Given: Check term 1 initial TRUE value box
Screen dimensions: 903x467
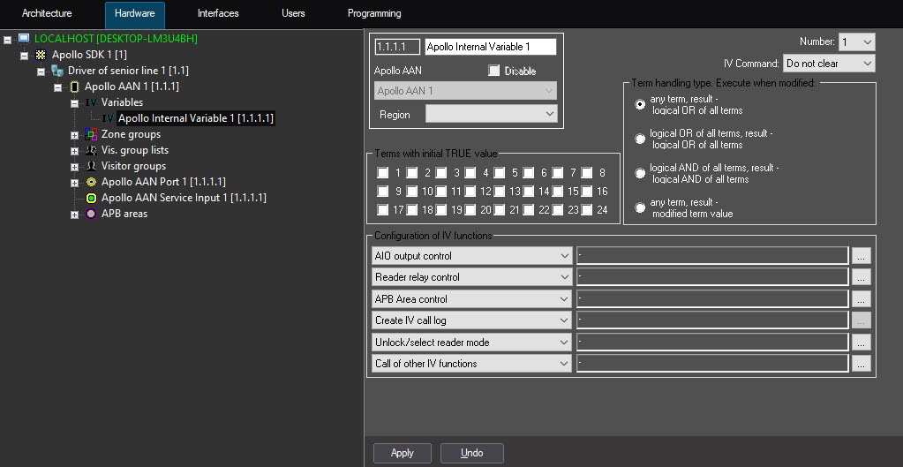Looking at the screenshot, I should (x=383, y=173).
